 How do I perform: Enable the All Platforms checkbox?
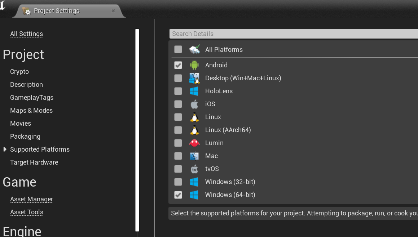pyautogui.click(x=178, y=49)
